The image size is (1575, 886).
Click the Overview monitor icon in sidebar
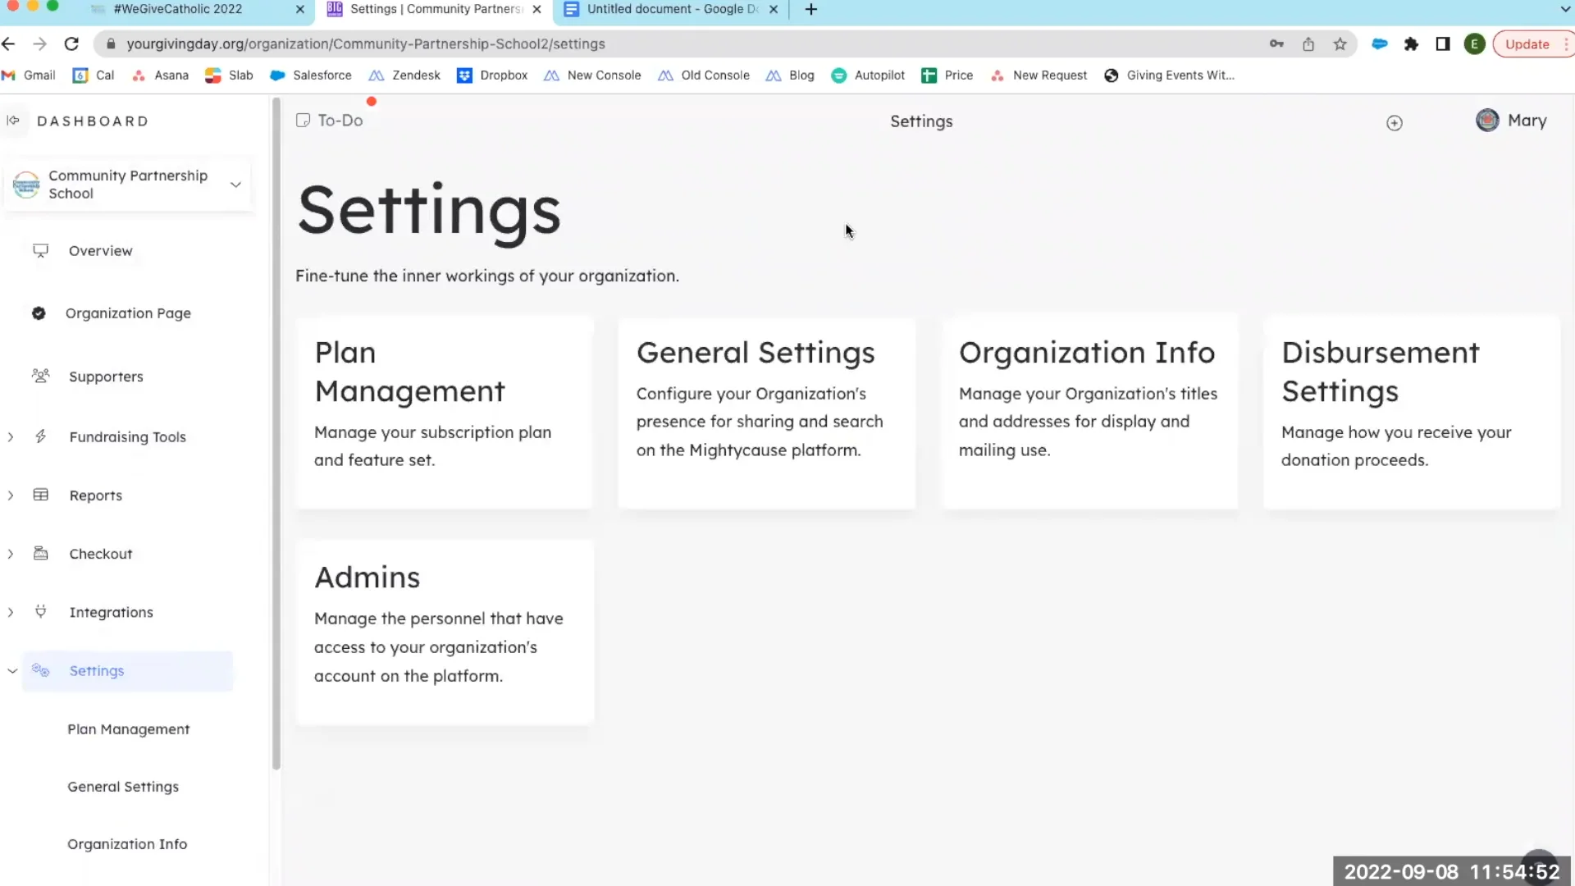[x=40, y=250]
